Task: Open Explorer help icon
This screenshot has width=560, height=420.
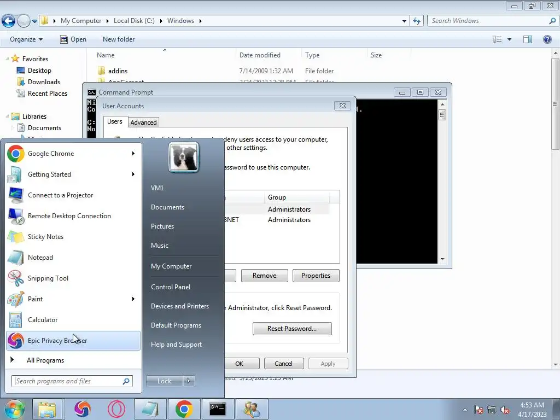Action: coord(547,39)
